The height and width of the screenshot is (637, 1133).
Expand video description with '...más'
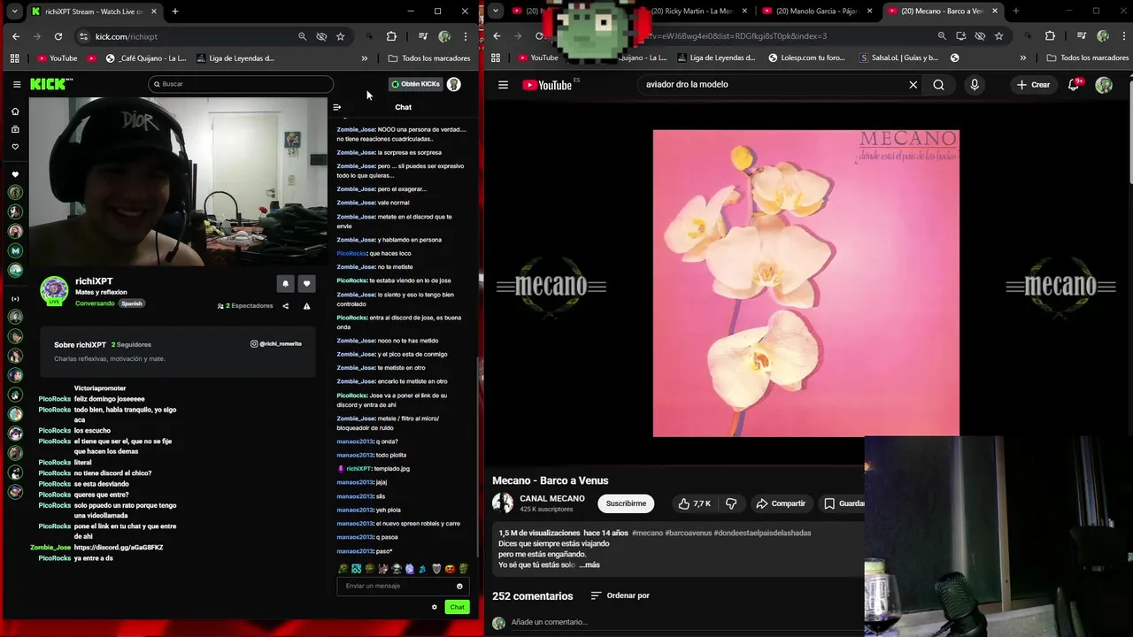(590, 564)
